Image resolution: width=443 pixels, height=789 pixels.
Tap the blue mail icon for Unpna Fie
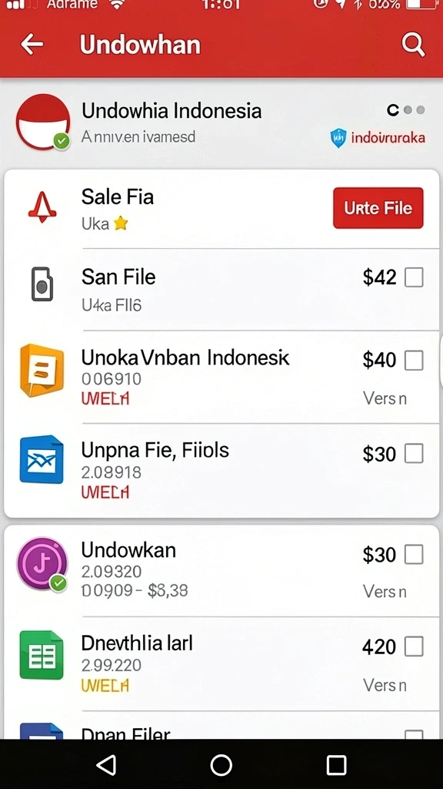(42, 459)
